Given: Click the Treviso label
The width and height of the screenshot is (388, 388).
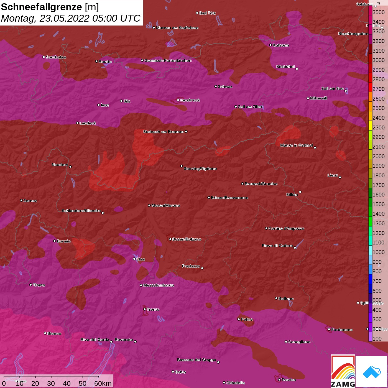Looking at the screenshot, I should click(289, 380).
